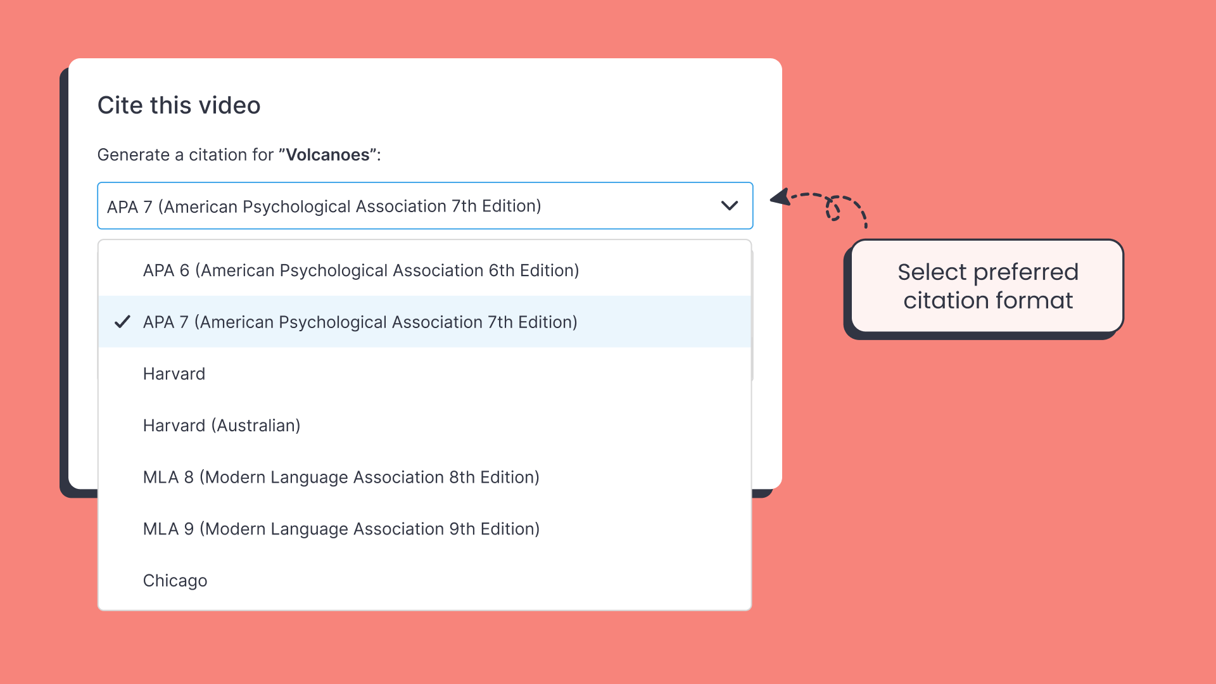Select MLA 8 (Modern Language Association)
This screenshot has height=684, width=1216.
341,477
